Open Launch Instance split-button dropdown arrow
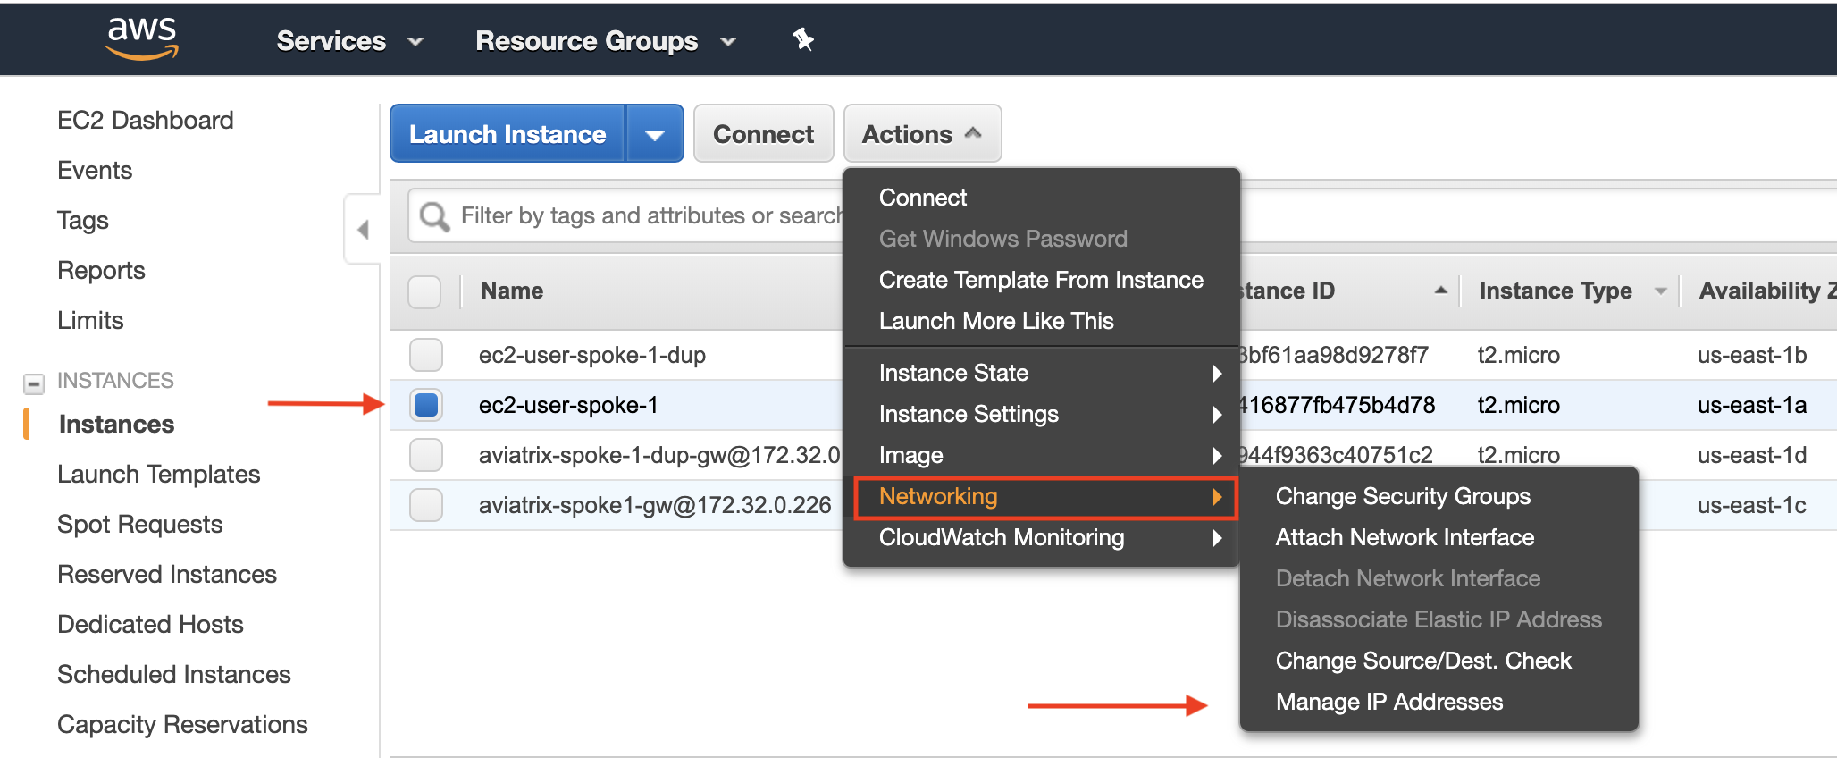The width and height of the screenshot is (1837, 758). point(654,134)
